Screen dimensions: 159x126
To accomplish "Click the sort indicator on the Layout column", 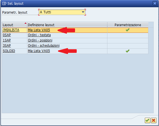I will click(x=25, y=23).
